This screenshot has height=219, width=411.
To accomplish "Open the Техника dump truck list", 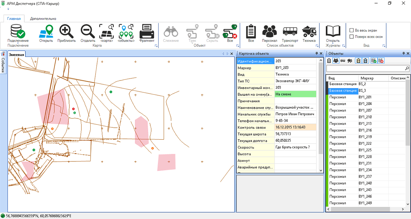I will pos(309,31).
